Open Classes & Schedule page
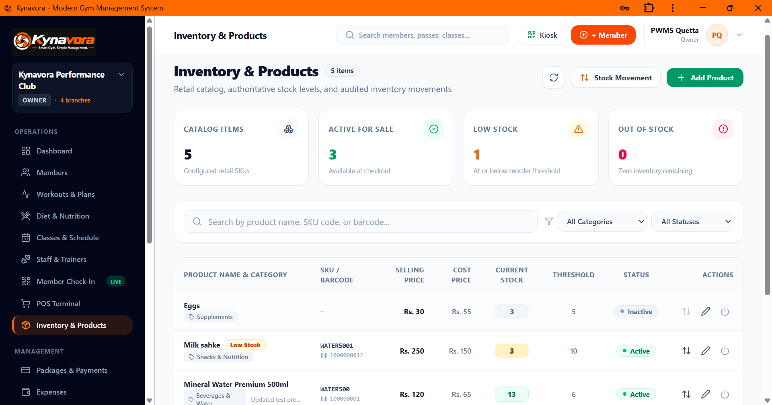The height and width of the screenshot is (405, 772). [72, 237]
